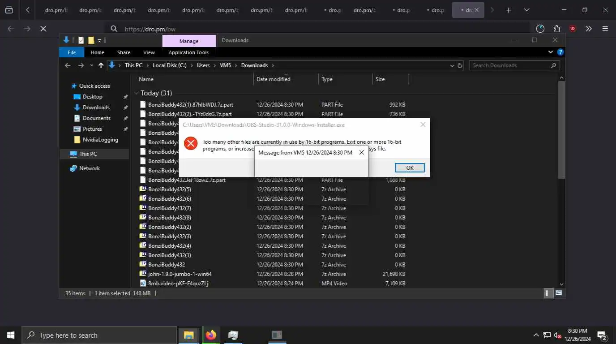This screenshot has height=344, width=616.
Task: Select Quick access in the navigation pane
Action: coord(94,86)
